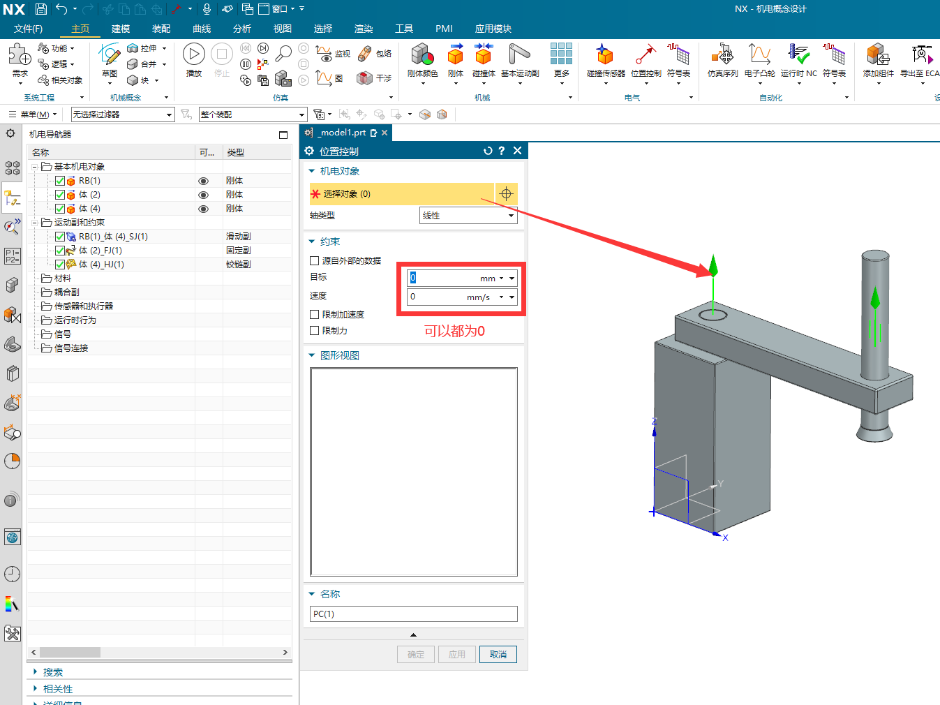This screenshot has width=940, height=705.
Task: Click the 取消 button
Action: tap(498, 654)
